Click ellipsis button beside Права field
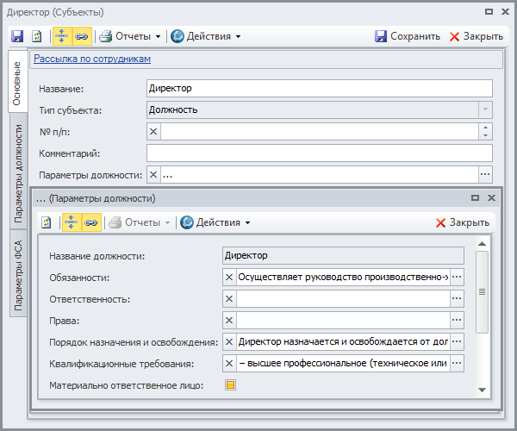Screen dimensions: 517x431 (x=457, y=320)
